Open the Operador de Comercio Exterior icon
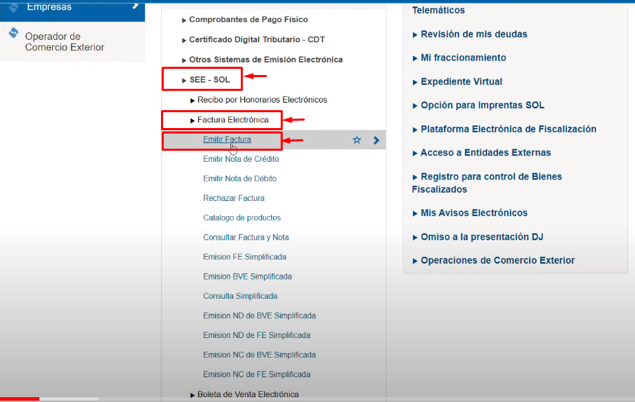 [x=14, y=33]
